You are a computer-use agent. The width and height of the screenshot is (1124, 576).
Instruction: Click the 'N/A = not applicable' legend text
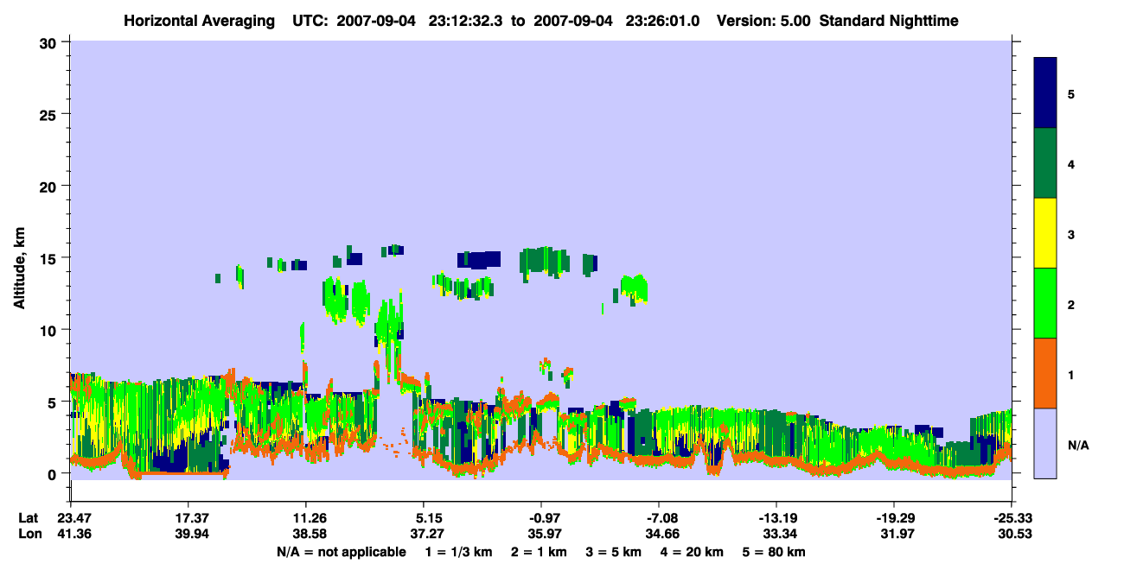pos(342,552)
